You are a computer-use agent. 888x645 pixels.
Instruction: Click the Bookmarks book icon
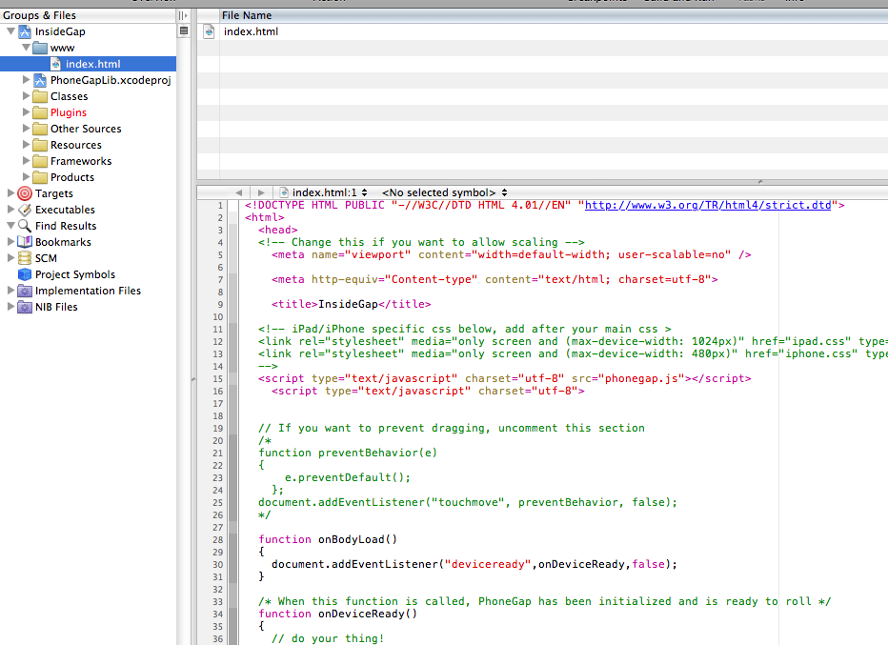tap(25, 242)
